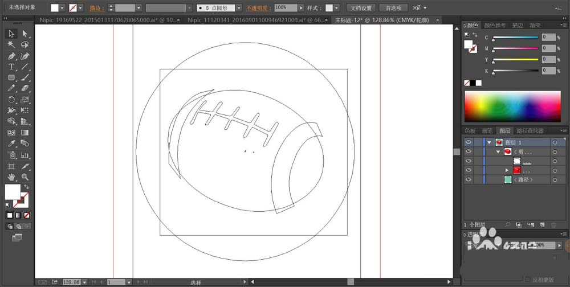570x287 pixels.
Task: Open the 描边 panel tab
Action: tap(518, 25)
